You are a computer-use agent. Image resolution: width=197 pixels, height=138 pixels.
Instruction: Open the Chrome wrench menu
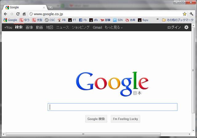[x=191, y=14]
